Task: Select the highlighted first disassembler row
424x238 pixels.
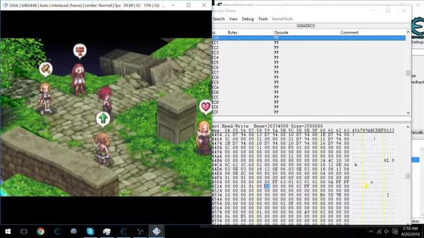Action: click(309, 38)
